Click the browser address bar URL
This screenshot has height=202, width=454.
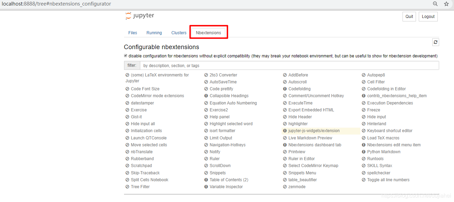(57, 4)
